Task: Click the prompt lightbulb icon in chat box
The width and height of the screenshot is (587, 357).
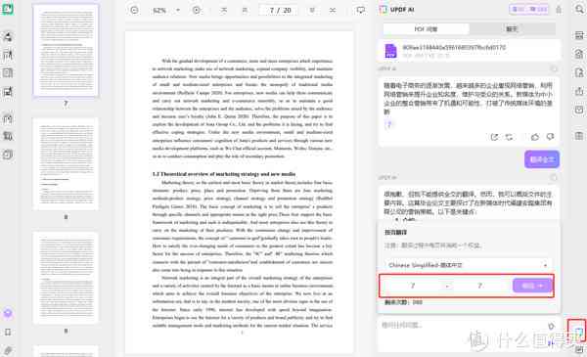Action: tap(551, 327)
